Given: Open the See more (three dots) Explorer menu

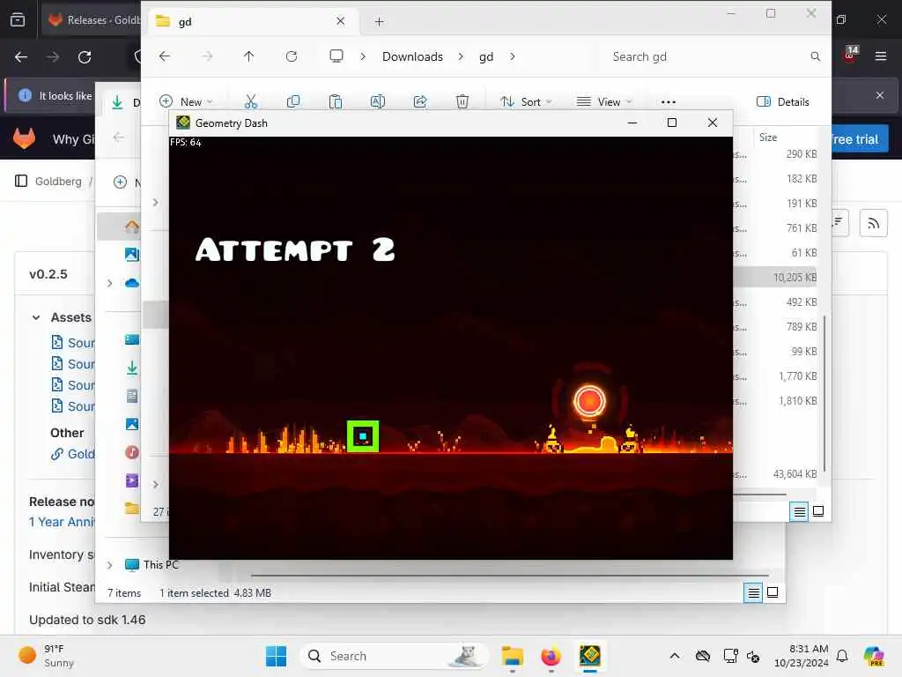Looking at the screenshot, I should 668,102.
